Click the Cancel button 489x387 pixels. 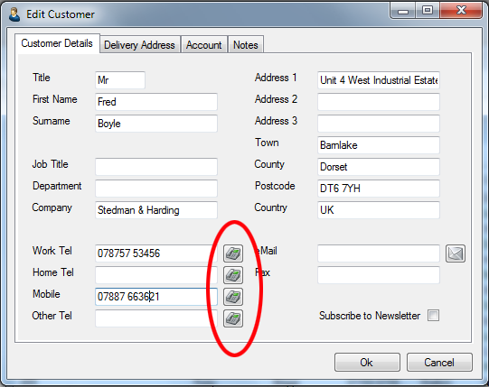tap(439, 362)
